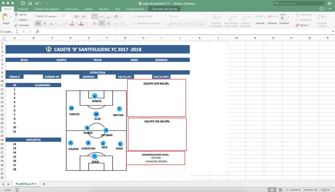The width and height of the screenshot is (335, 192).
Task: Toggle align text right
Action: coord(108,23)
